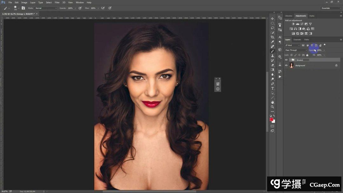Select the Eyedropper tool
The image size is (343, 193).
[x=272, y=42]
